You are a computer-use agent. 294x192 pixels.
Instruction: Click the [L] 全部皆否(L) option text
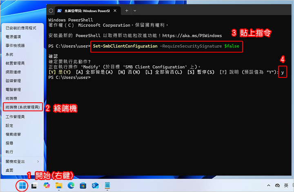(x=164, y=72)
